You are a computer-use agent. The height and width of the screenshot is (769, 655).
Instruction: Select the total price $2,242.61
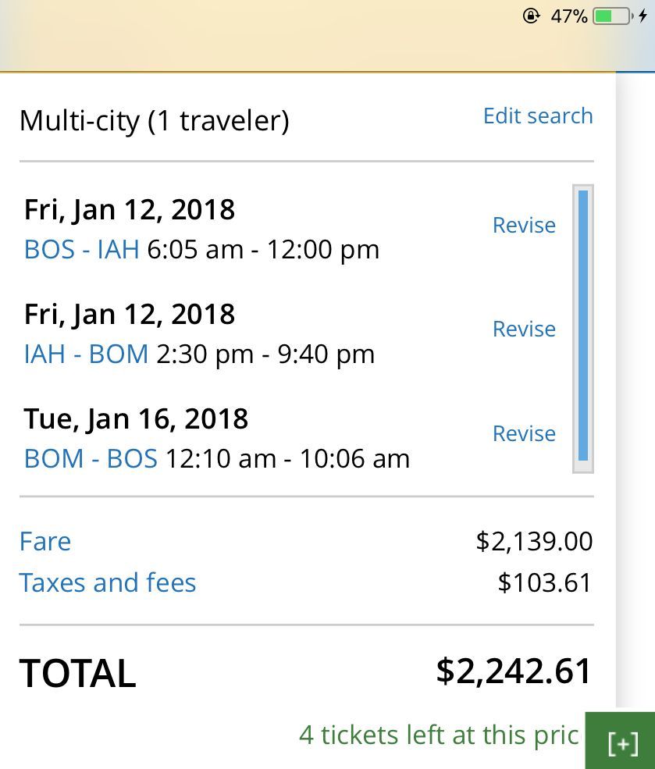(x=514, y=671)
